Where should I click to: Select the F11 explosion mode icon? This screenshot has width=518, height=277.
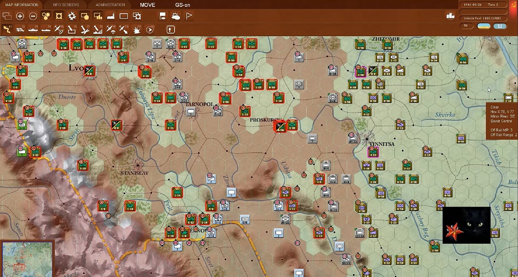click(x=137, y=29)
